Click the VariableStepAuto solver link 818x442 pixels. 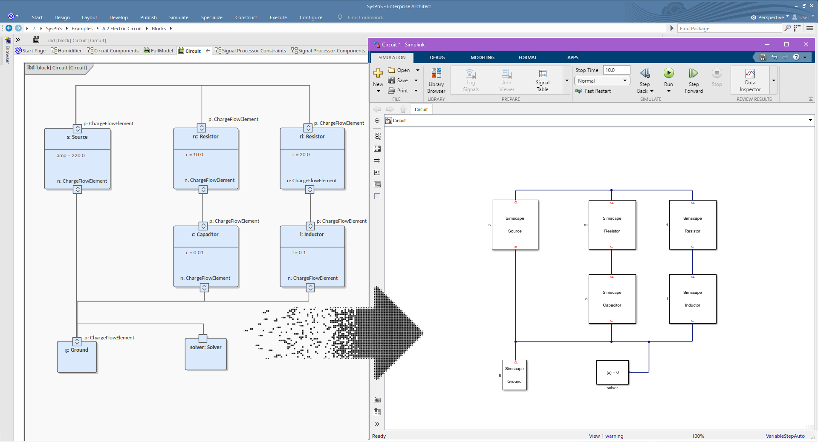click(785, 436)
